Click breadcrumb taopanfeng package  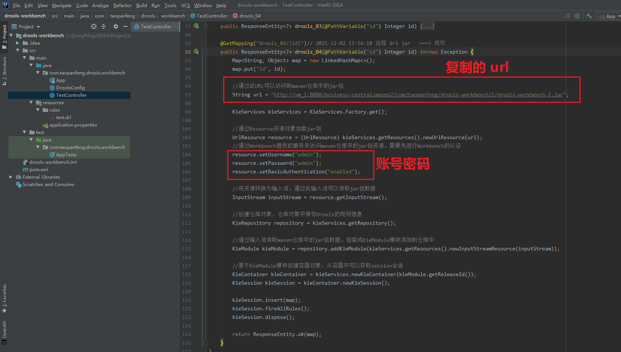[x=122, y=16]
